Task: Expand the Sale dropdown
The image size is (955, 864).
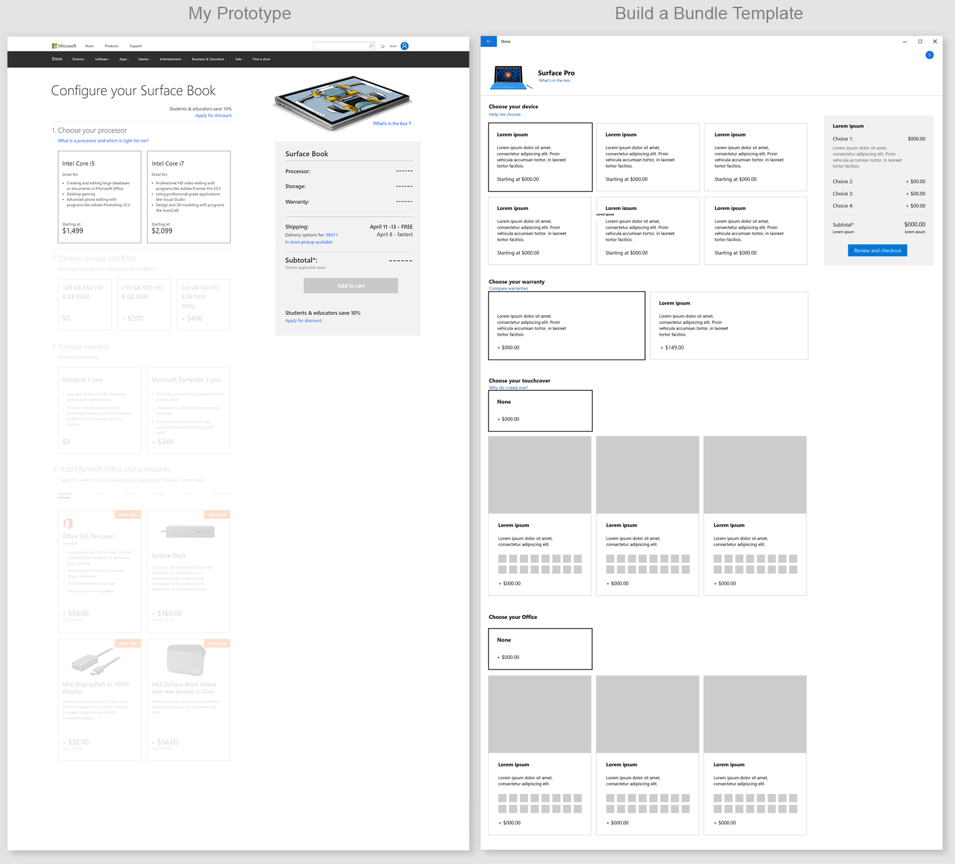Action: point(240,59)
